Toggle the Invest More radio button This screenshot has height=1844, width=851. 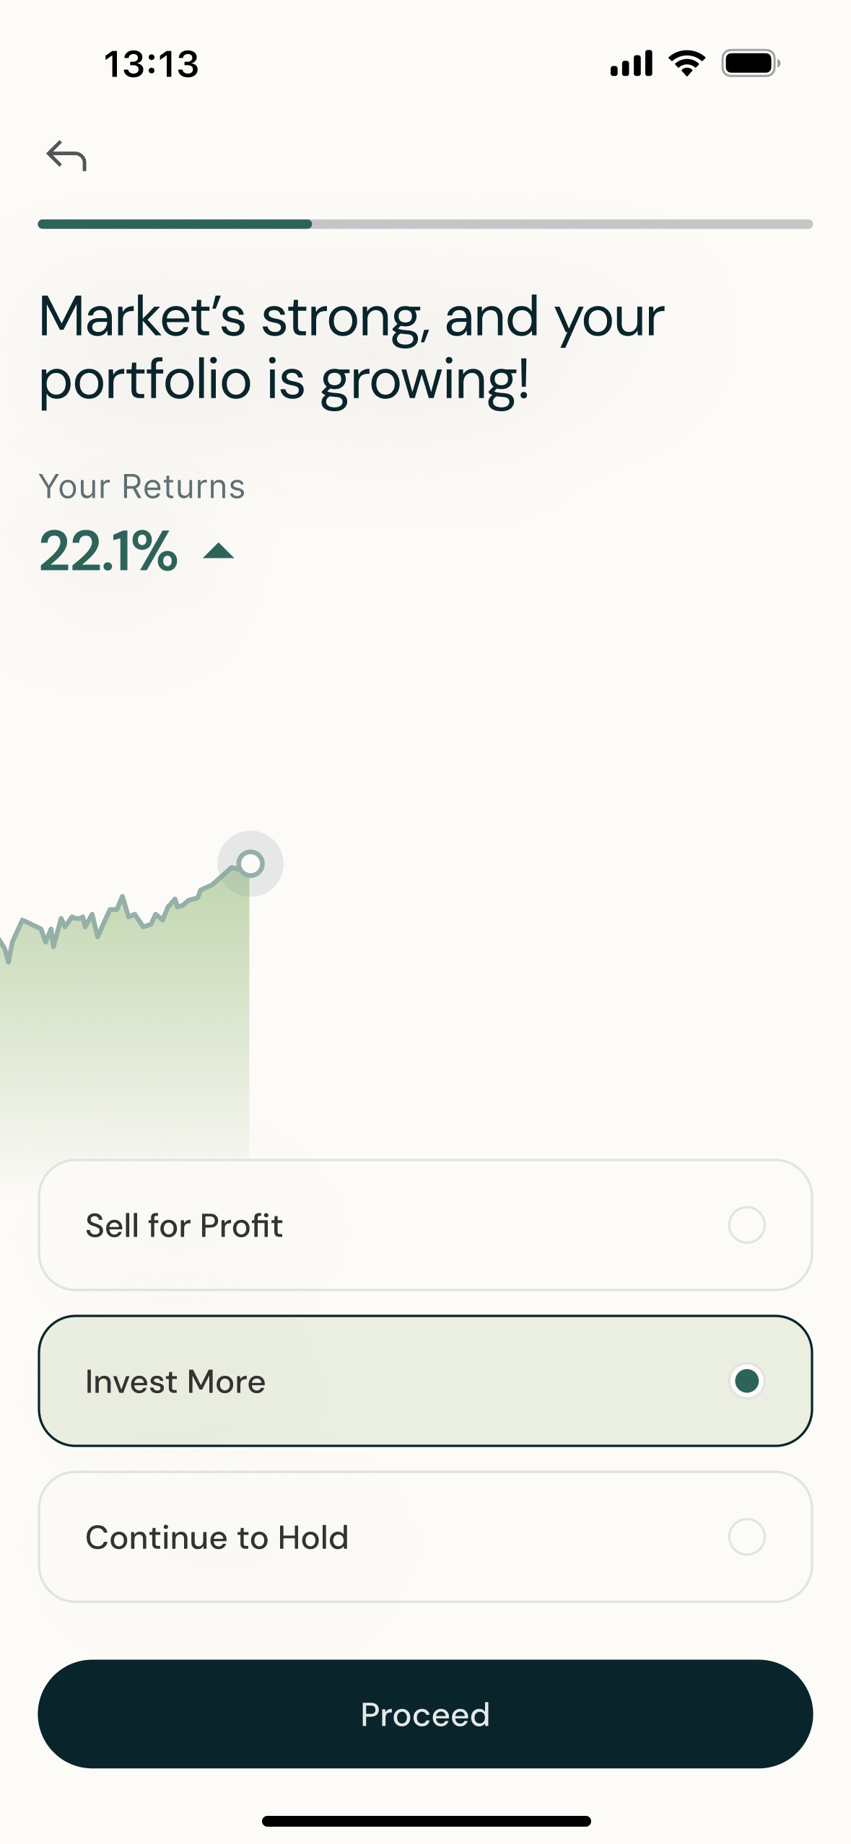pos(746,1381)
